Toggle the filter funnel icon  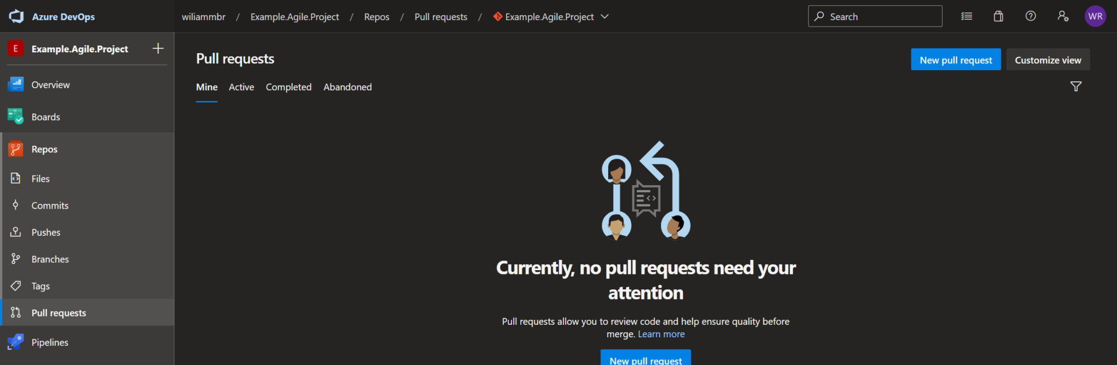(x=1076, y=86)
